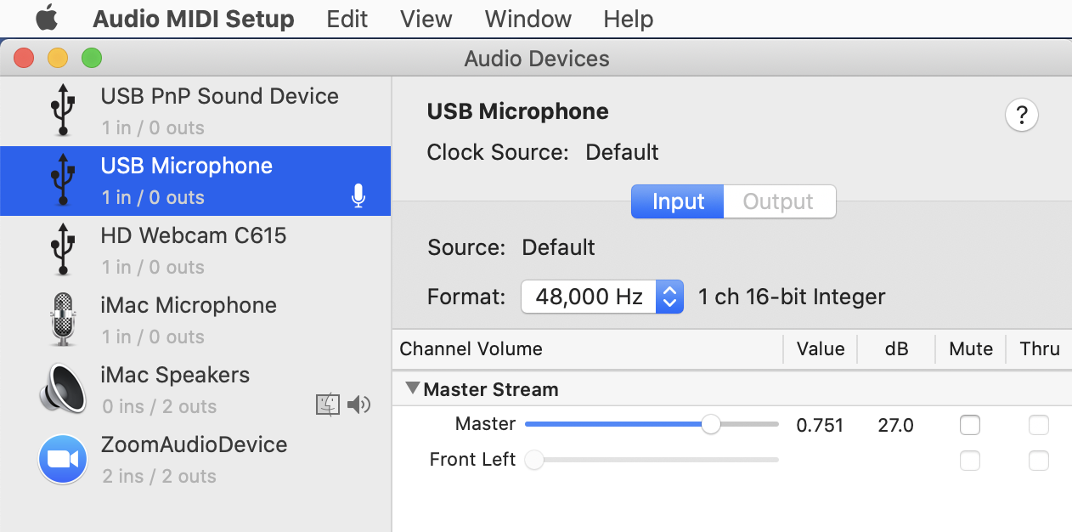The height and width of the screenshot is (532, 1072).
Task: Enable Thru for the Master channel
Action: pos(1038,425)
